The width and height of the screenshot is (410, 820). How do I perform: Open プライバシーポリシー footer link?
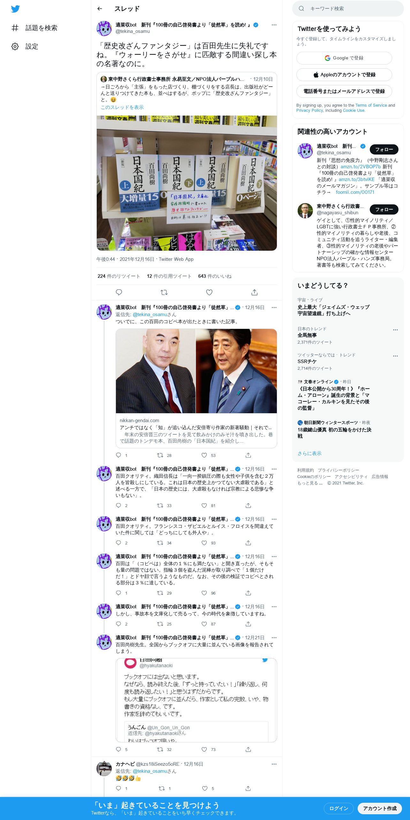338,470
